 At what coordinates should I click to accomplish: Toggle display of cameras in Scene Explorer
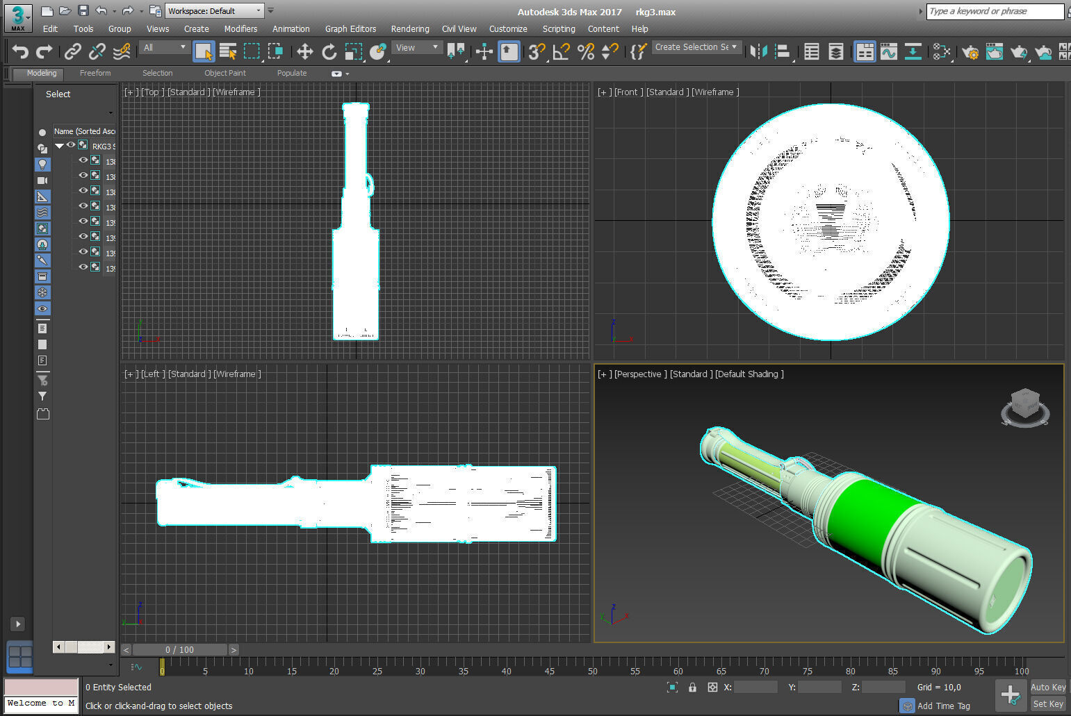point(42,181)
